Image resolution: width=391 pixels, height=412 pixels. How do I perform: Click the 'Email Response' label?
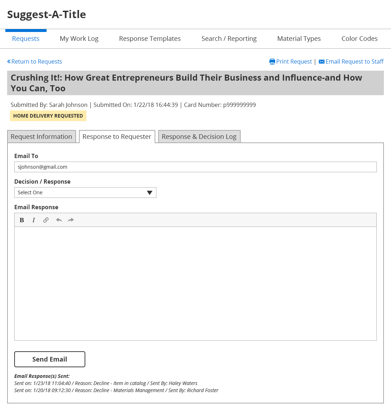pos(36,207)
